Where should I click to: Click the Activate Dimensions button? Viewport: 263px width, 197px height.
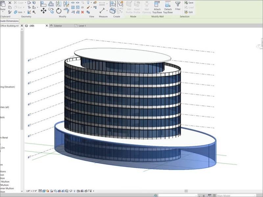coord(10,21)
